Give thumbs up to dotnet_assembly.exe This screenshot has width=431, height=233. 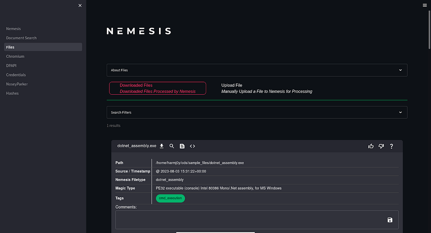[x=371, y=146]
